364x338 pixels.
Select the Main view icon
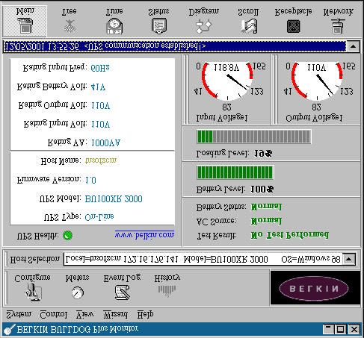click(25, 25)
